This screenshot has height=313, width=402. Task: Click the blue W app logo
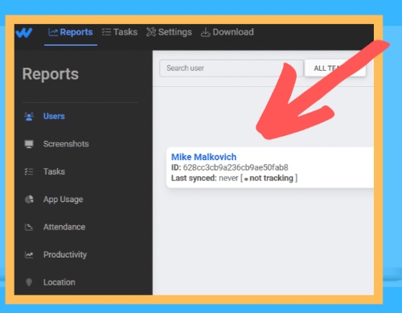point(24,33)
